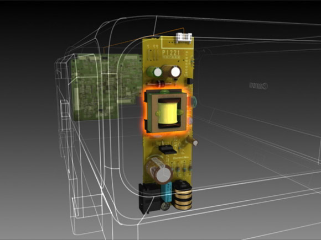Select the brown capacitor beside the green one
Screen dimensions: 321x240
(172, 71)
